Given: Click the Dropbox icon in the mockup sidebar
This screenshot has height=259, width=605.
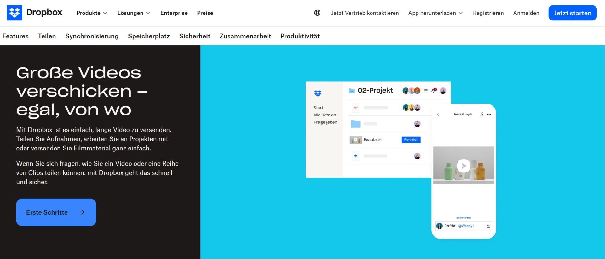Looking at the screenshot, I should (318, 93).
